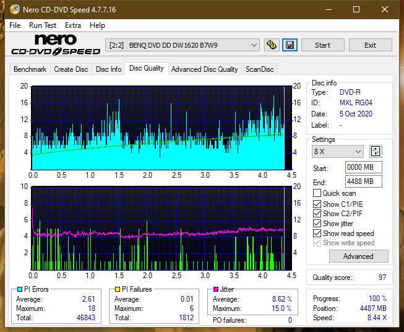
Task: Click Jitter maximum 15.0 % value
Action: point(282,308)
